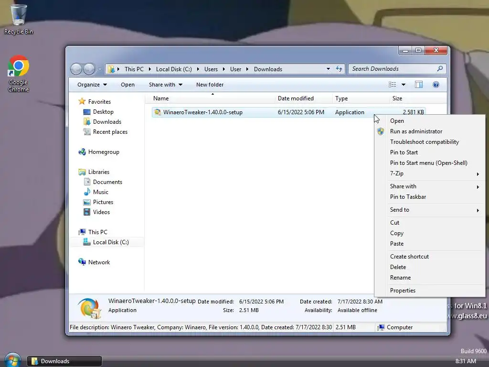This screenshot has width=489, height=367.
Task: Choose Cut in the context menu
Action: [430, 223]
